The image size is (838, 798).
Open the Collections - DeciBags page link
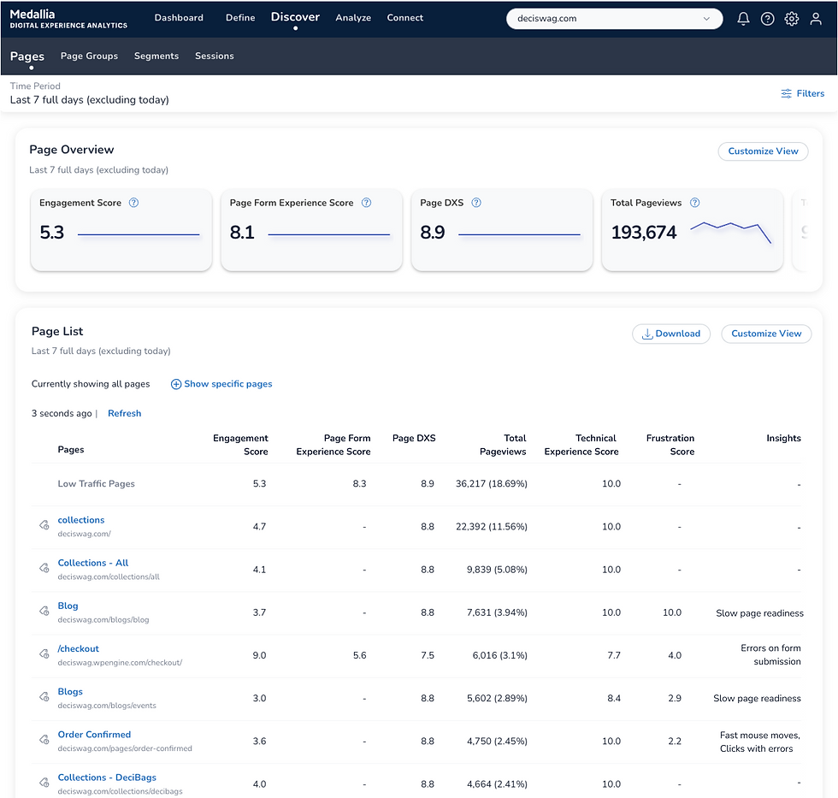(107, 777)
